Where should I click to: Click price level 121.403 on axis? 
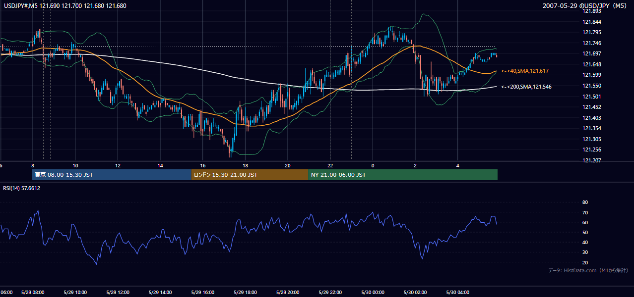591,118
